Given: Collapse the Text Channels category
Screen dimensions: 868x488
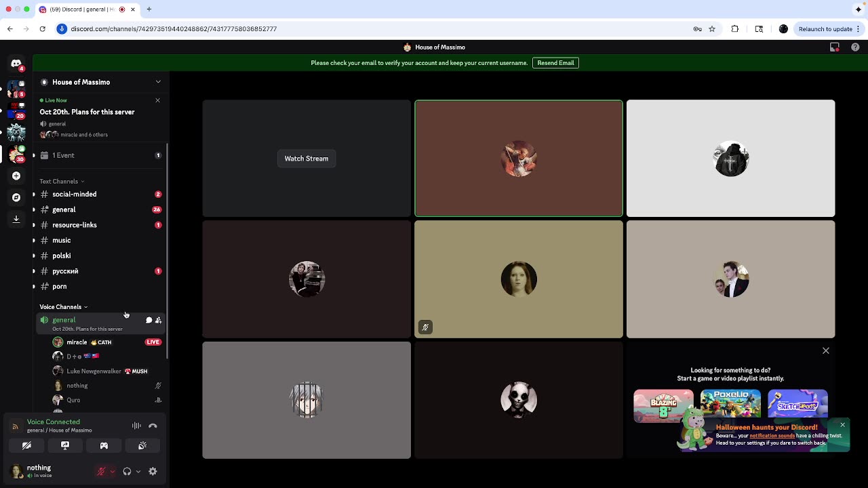Looking at the screenshot, I should coord(62,182).
